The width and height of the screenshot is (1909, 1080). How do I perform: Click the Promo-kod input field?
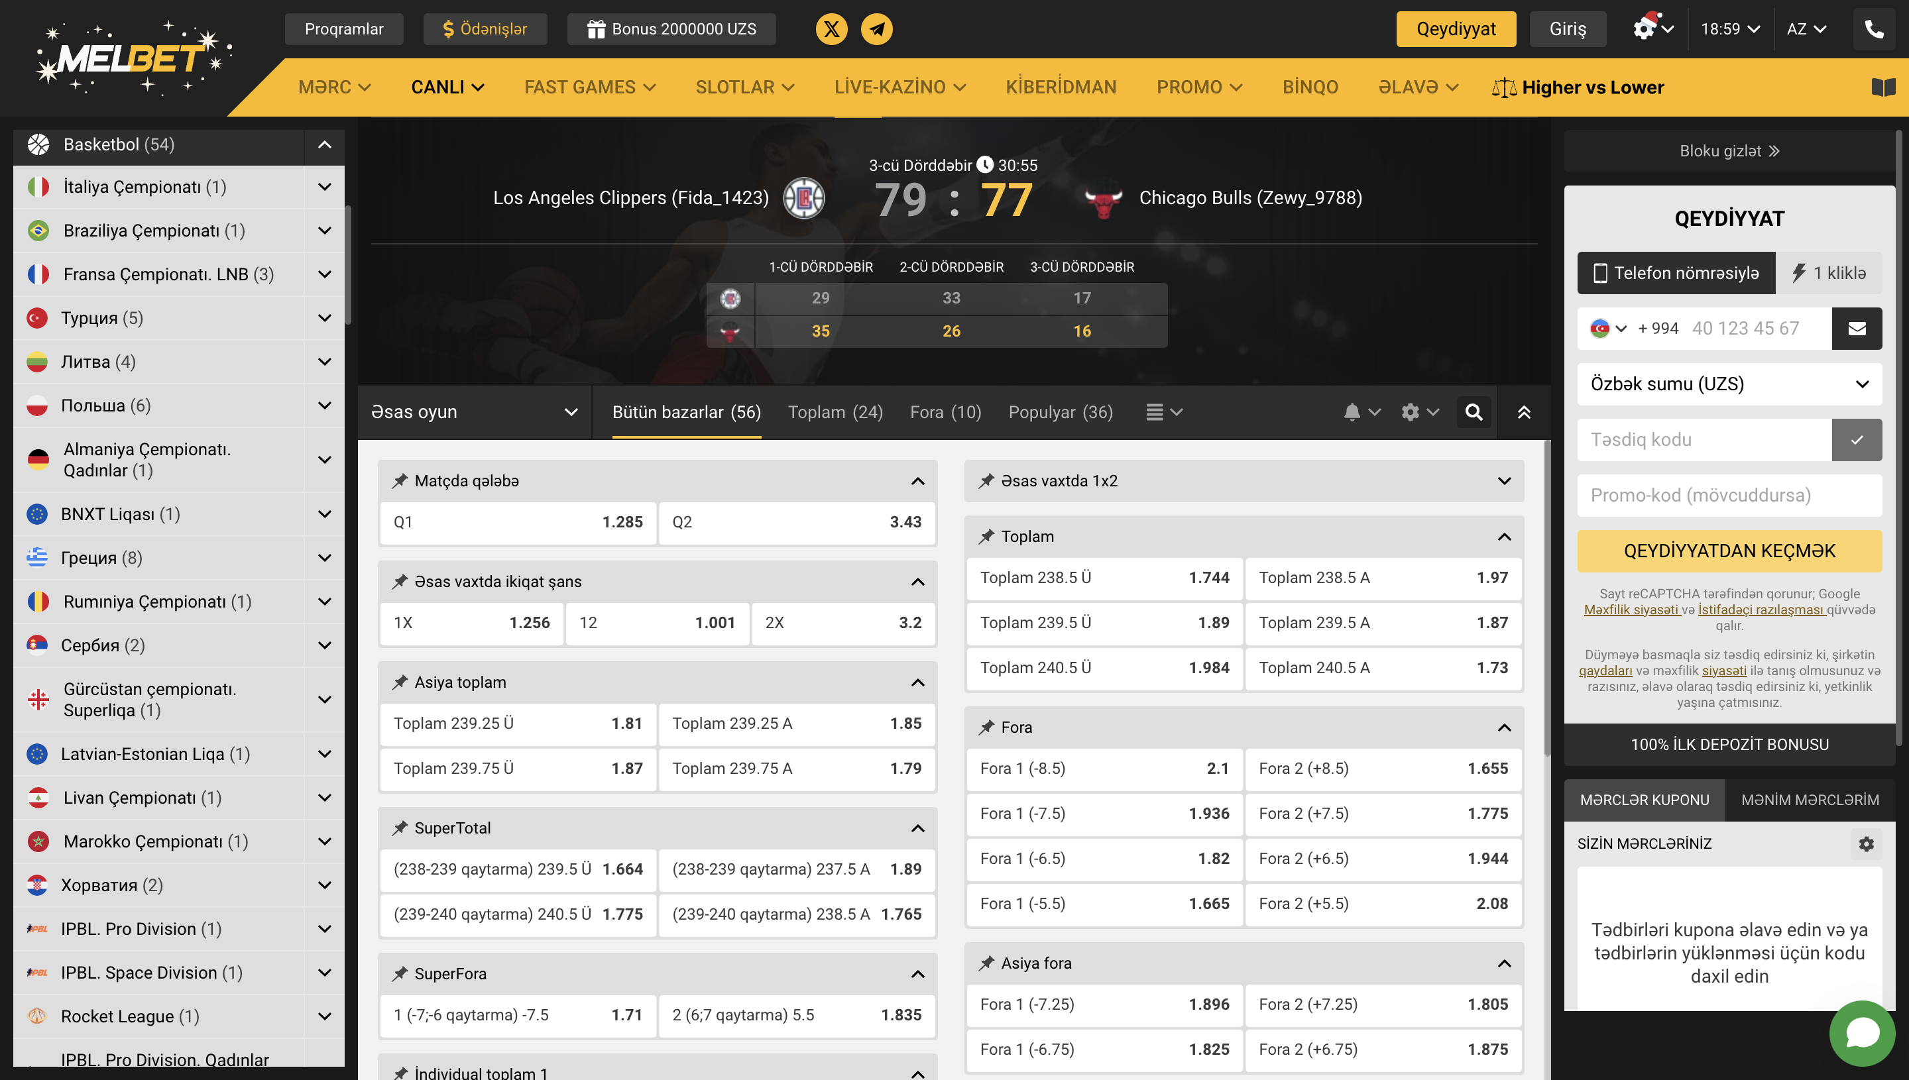1729,495
